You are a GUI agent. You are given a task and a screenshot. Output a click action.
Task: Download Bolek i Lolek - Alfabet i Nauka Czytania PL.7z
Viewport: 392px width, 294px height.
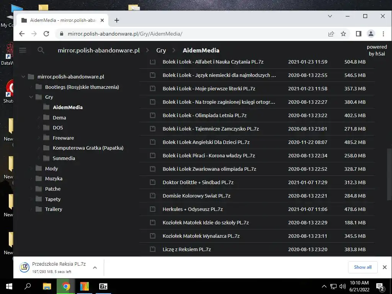tap(213, 62)
